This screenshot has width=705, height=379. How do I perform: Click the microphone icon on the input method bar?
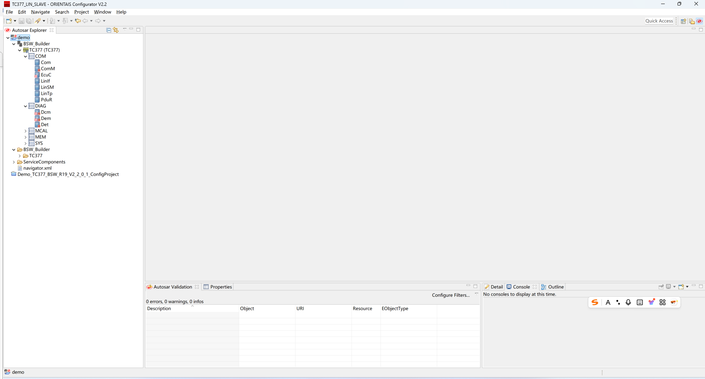pos(628,302)
